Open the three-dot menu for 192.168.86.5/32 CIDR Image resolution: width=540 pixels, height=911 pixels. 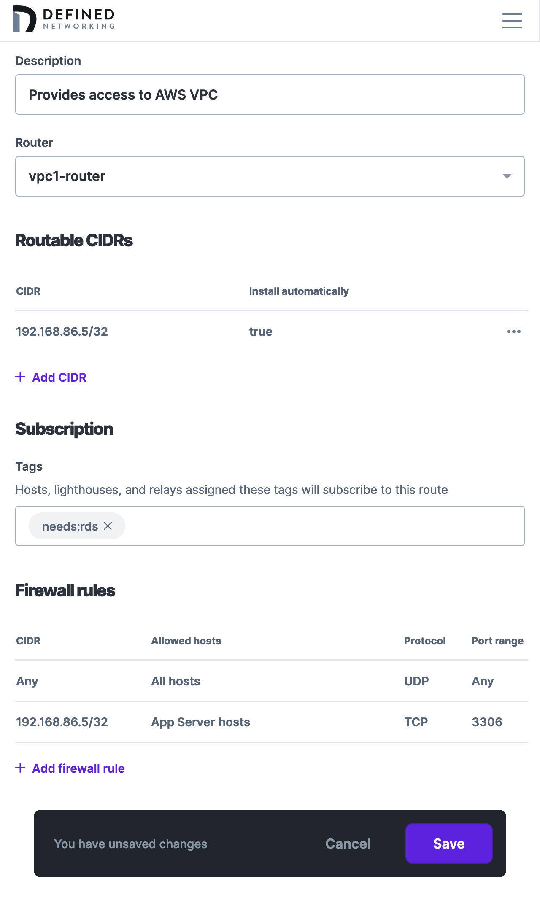(x=513, y=332)
